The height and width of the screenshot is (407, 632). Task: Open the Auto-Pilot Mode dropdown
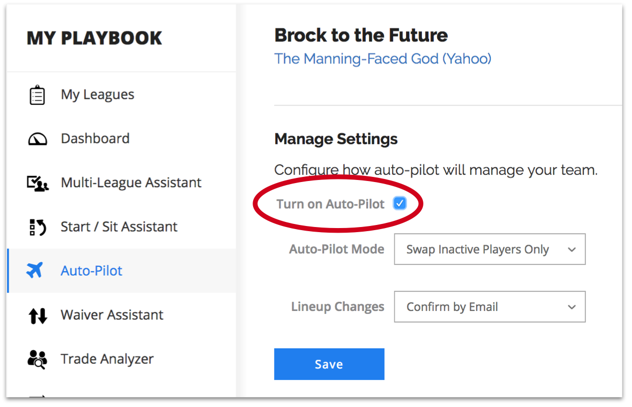click(x=489, y=250)
